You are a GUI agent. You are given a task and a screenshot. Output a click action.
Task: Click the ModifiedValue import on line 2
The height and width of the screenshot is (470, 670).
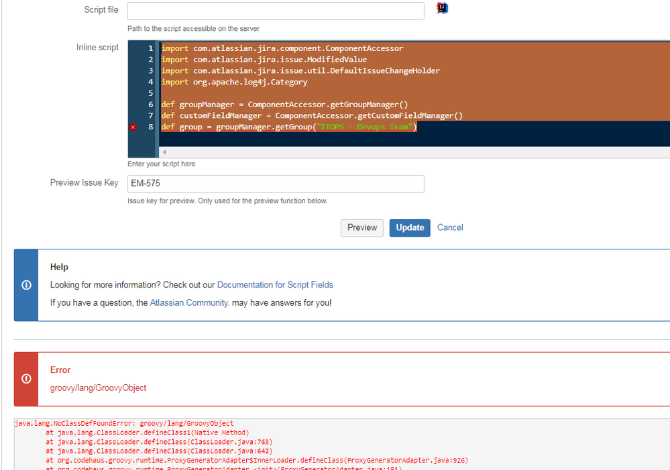(264, 60)
